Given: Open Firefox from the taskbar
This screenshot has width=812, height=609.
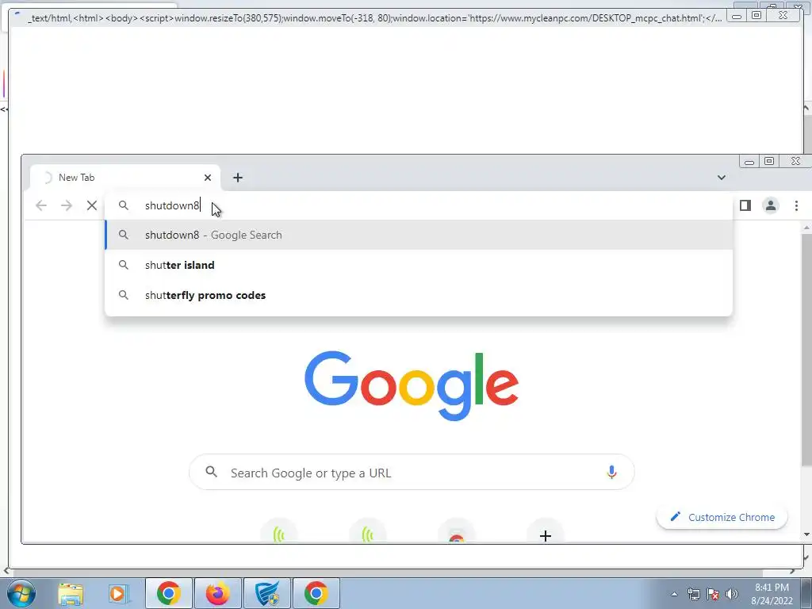Looking at the screenshot, I should tap(217, 593).
